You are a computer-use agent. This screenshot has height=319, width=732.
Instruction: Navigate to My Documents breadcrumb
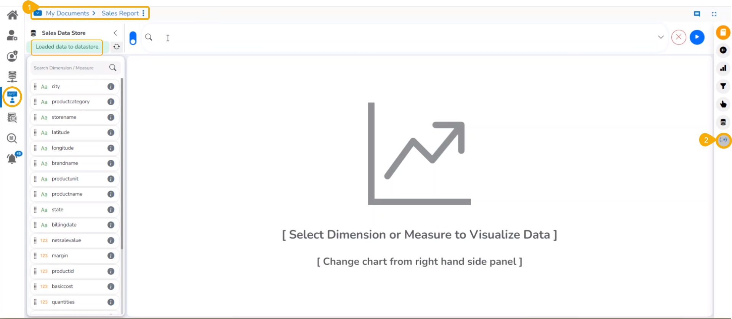67,13
